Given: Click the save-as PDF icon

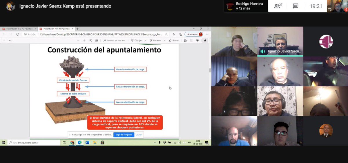Looking at the screenshot, I should [x=197, y=41].
